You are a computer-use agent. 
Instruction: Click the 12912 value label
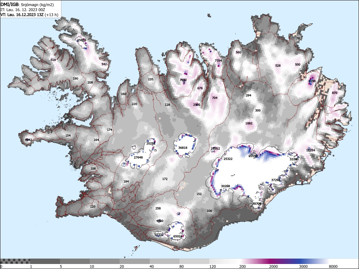[215, 148]
